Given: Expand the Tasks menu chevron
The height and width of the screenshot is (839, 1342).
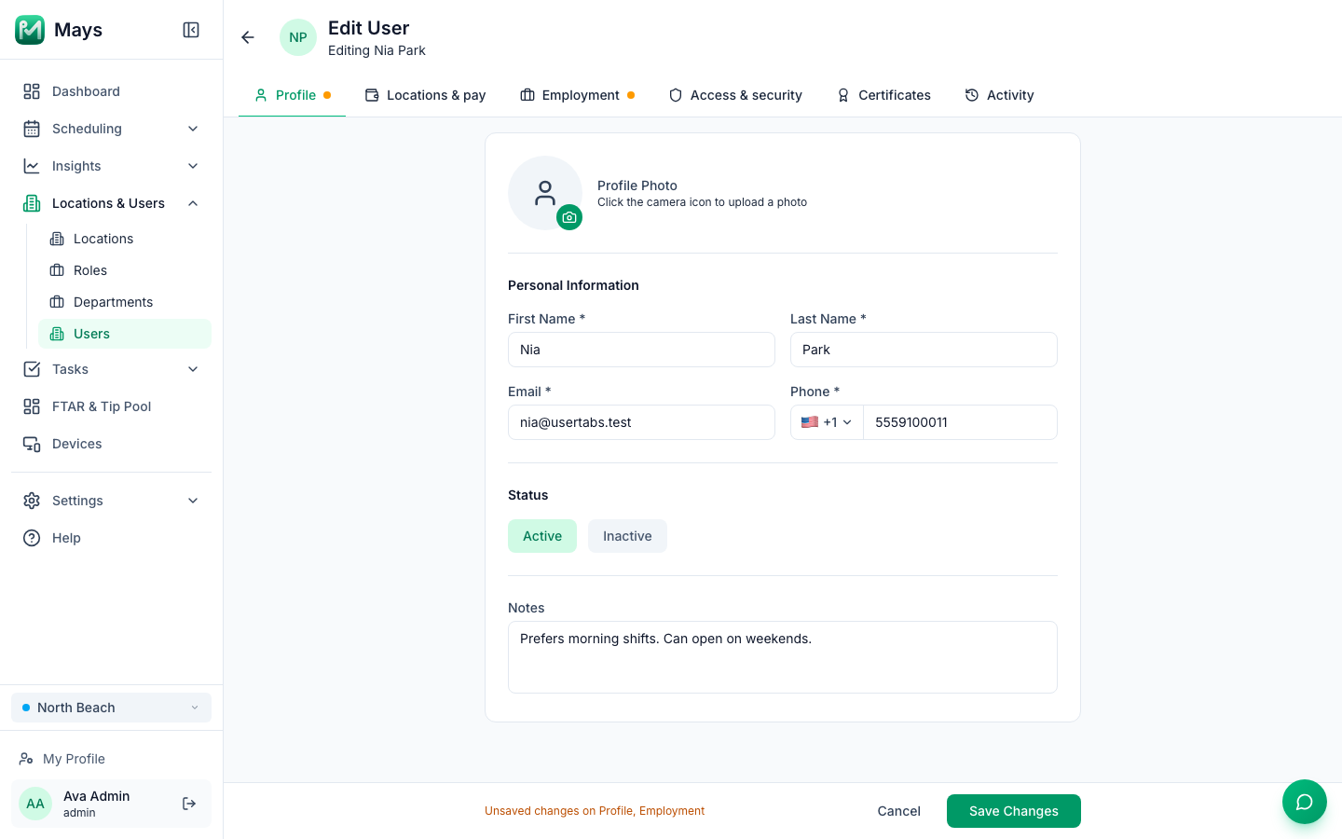Looking at the screenshot, I should click(x=193, y=369).
